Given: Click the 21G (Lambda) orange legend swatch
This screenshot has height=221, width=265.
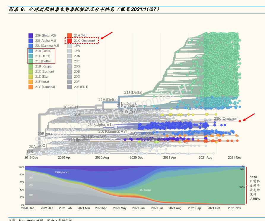Looking at the screenshot, I should (x=31, y=87).
